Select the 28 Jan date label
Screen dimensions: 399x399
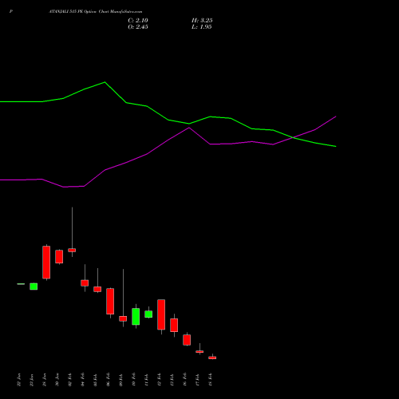[45, 380]
